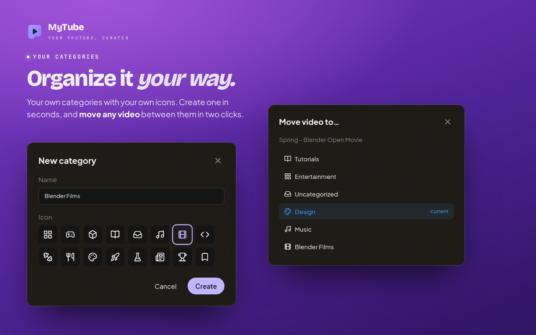Close the Move video to dialog
Screen dimensions: 536x335
point(448,122)
